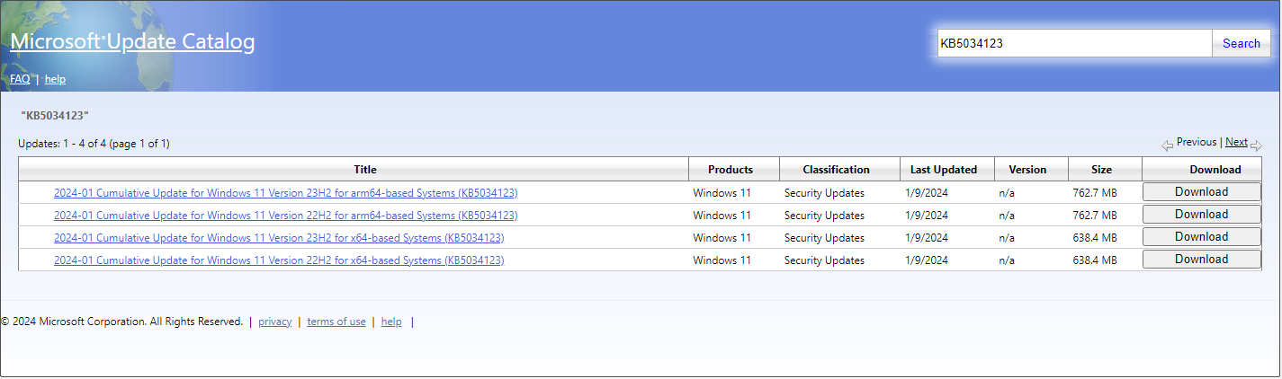The width and height of the screenshot is (1282, 379).
Task: Sort results by Title column header
Action: [354, 169]
